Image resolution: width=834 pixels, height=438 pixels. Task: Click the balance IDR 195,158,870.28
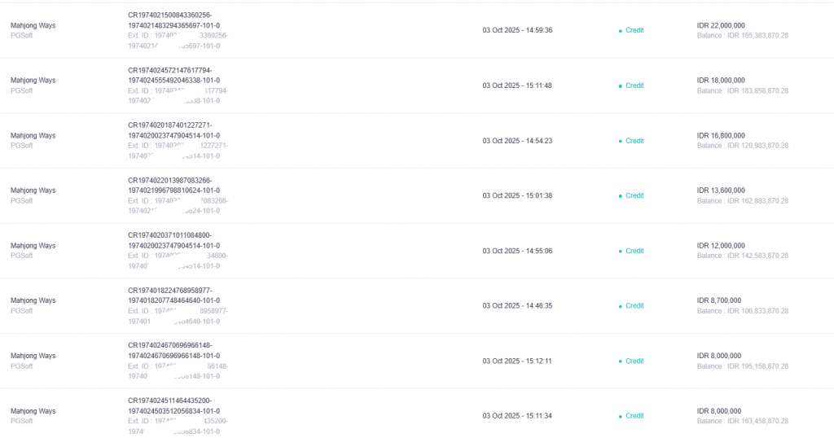743,366
